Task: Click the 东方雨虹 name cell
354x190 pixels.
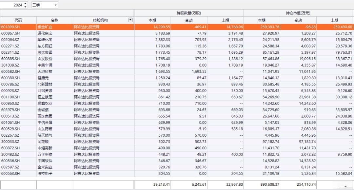Action: pyautogui.click(x=55, y=46)
